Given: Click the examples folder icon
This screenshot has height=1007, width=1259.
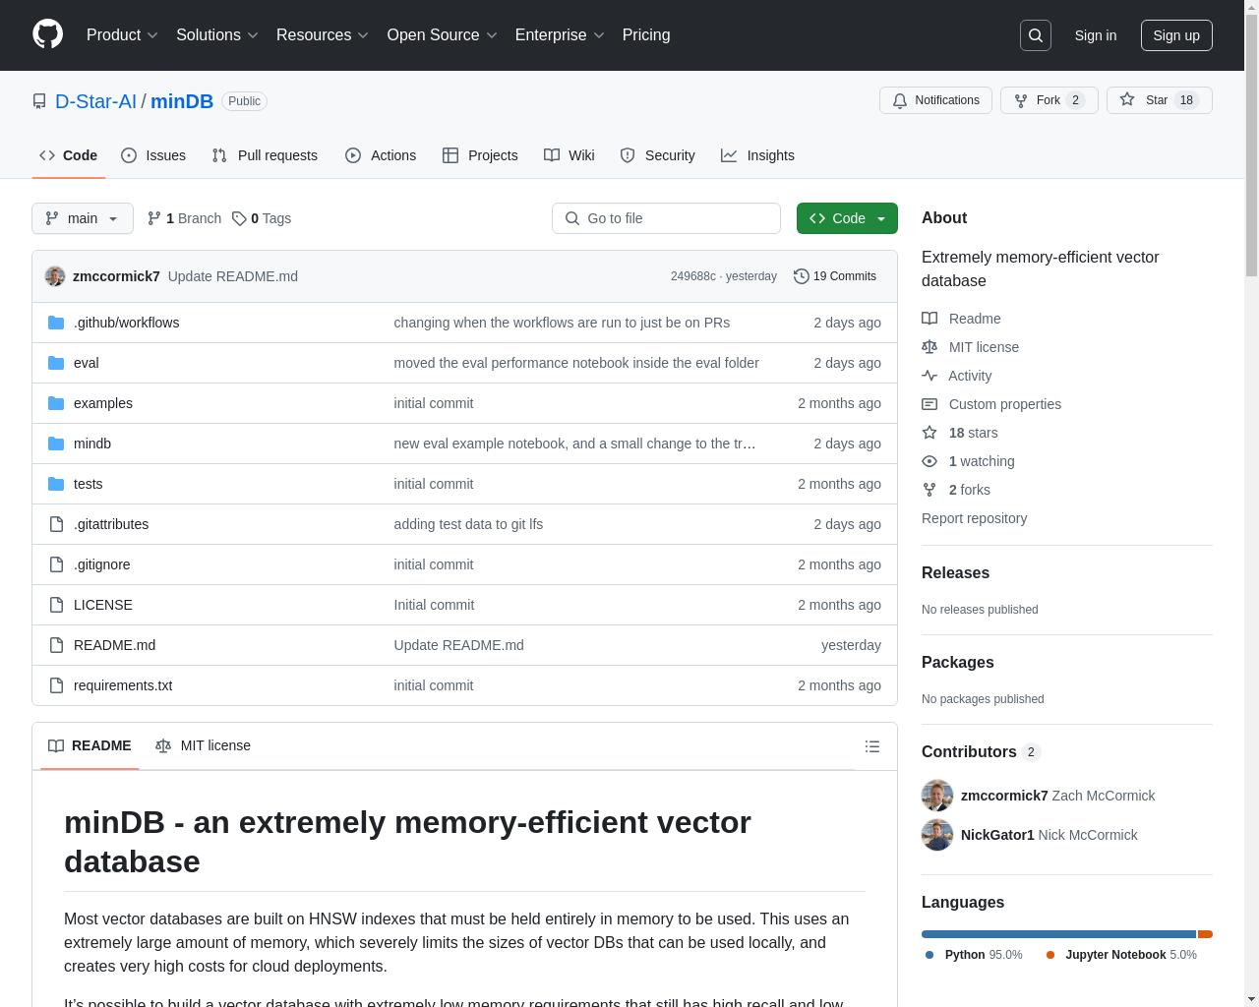Looking at the screenshot, I should [56, 403].
